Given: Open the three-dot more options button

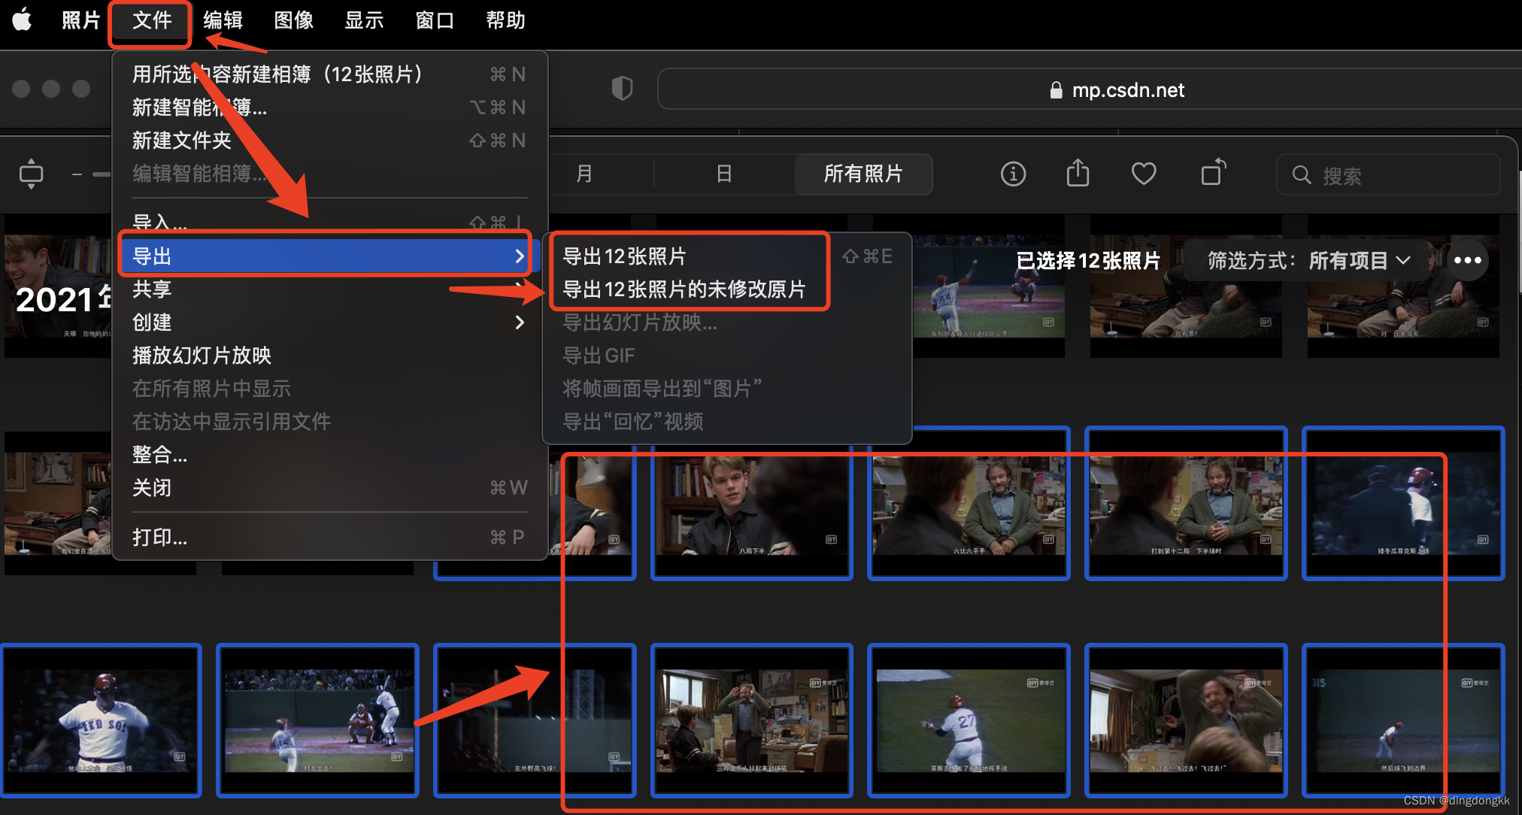Looking at the screenshot, I should pyautogui.click(x=1467, y=261).
